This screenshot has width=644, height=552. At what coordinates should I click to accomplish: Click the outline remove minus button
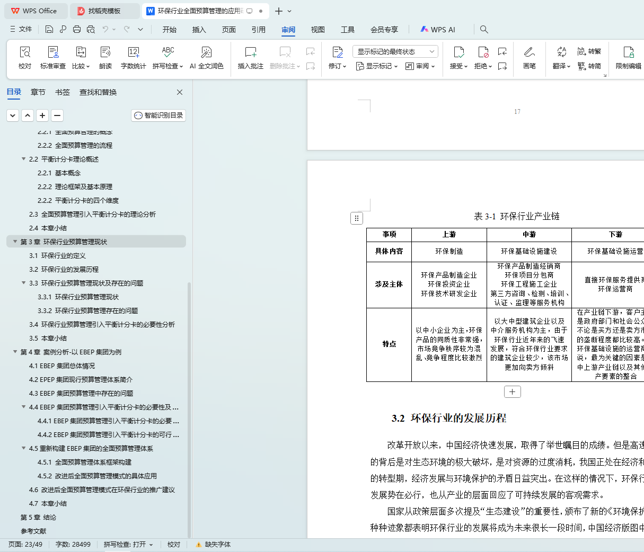[x=57, y=115]
